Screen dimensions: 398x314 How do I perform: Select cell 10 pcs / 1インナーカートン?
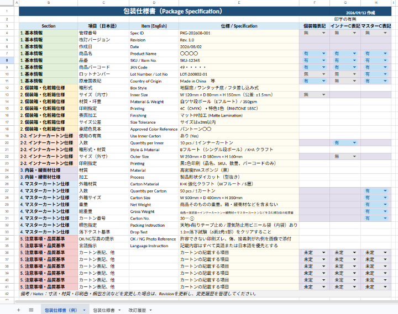(239, 143)
